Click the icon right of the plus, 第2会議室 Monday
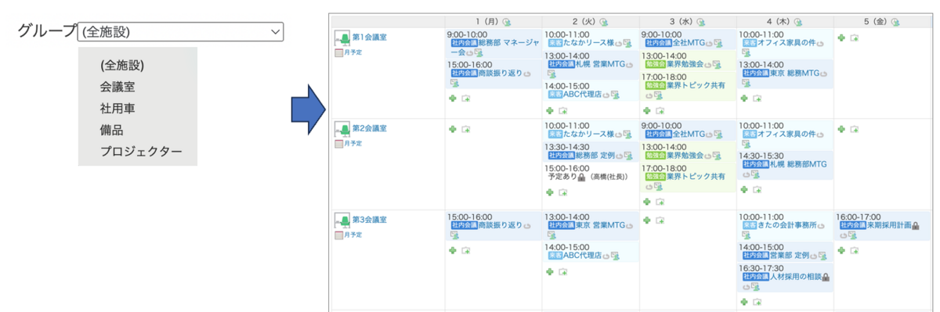The height and width of the screenshot is (312, 940). (x=465, y=129)
